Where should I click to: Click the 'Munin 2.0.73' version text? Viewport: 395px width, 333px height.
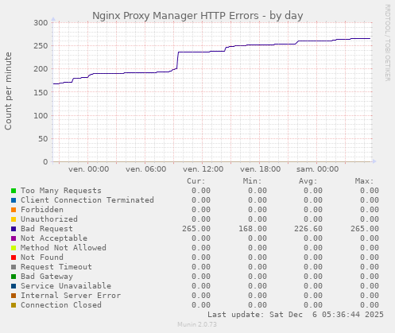click(x=197, y=324)
